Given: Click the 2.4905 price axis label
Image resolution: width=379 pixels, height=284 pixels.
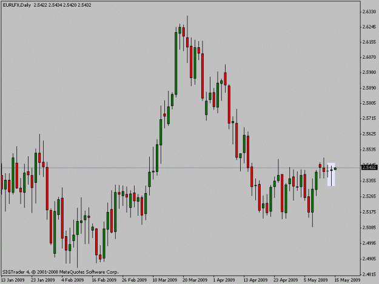Looking at the screenshot, I should tap(369, 259).
